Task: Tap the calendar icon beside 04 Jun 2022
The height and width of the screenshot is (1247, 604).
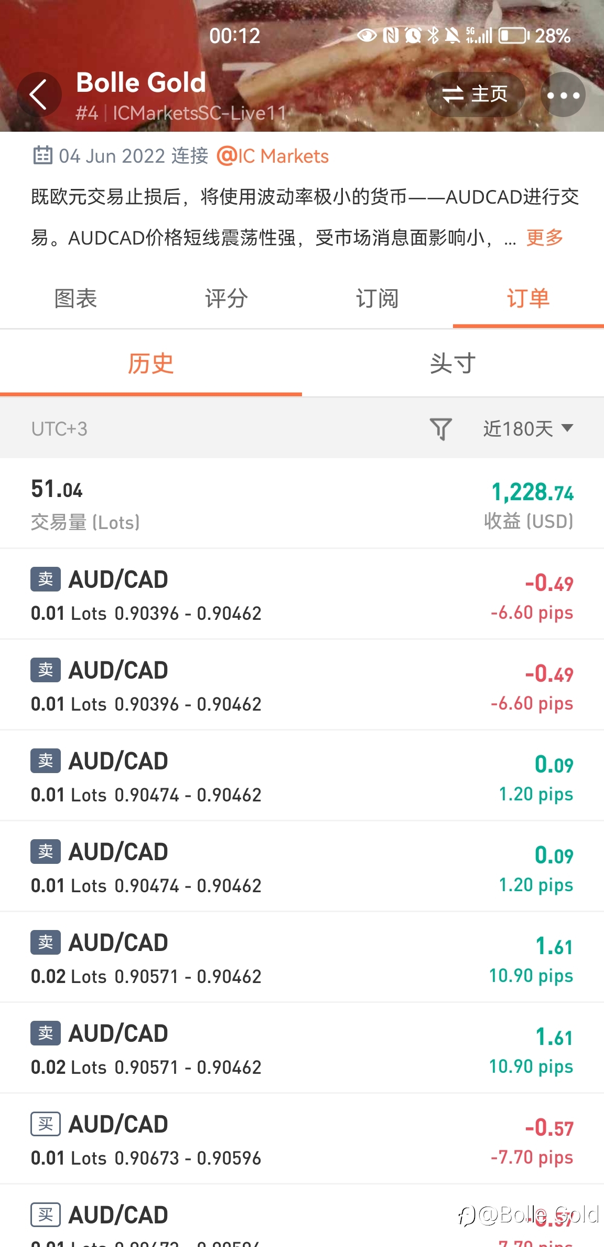Action: (x=42, y=156)
